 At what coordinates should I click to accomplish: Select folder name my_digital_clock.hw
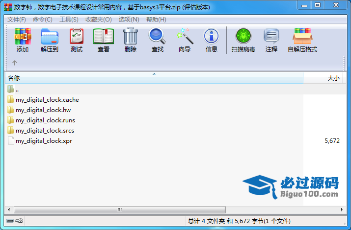pos(43,110)
